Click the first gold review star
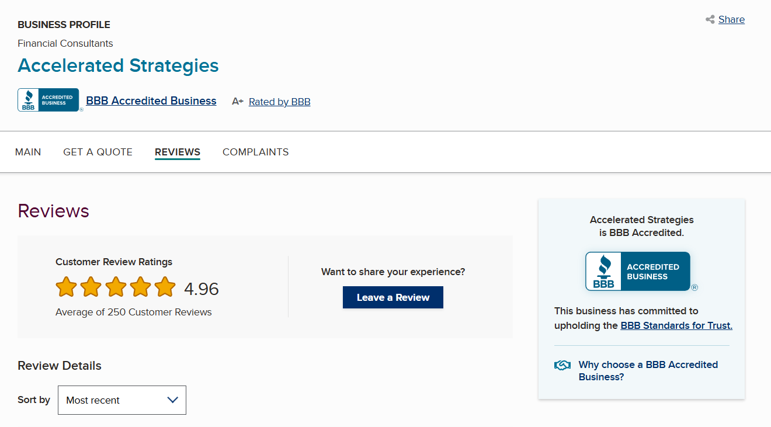The height and width of the screenshot is (427, 771). pos(66,287)
